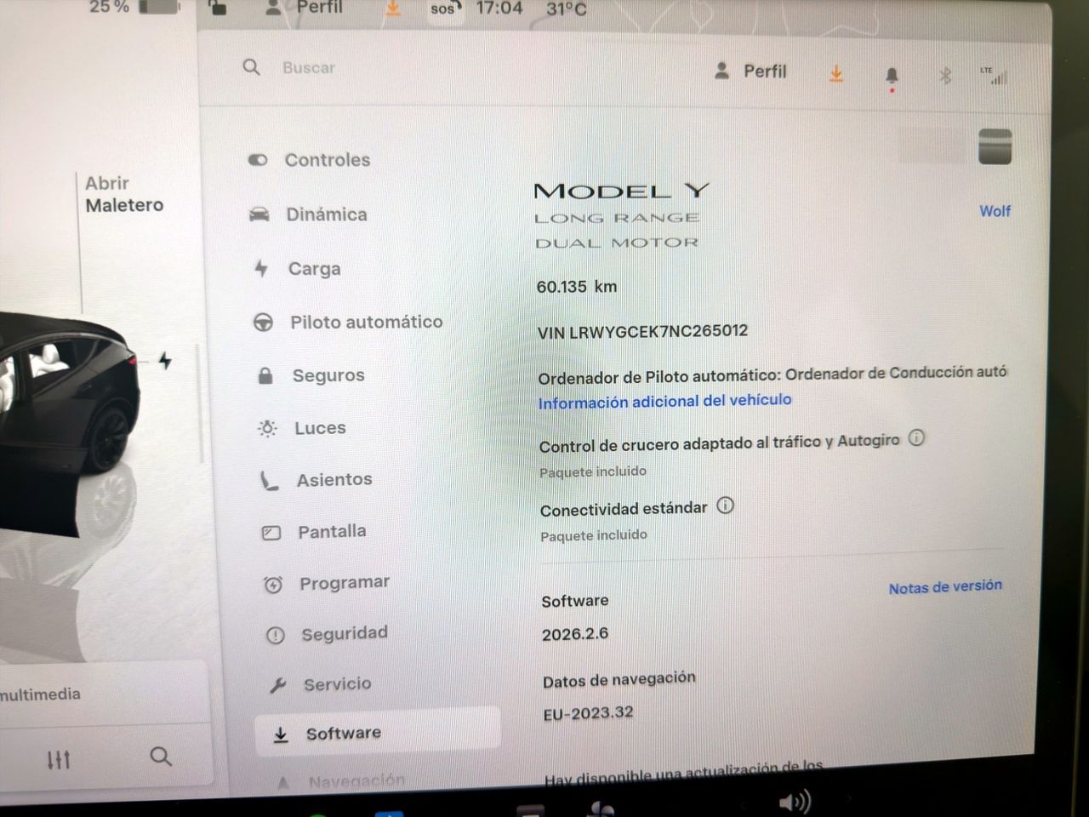
Task: Click software version 2026.2.6
Action: [575, 634]
